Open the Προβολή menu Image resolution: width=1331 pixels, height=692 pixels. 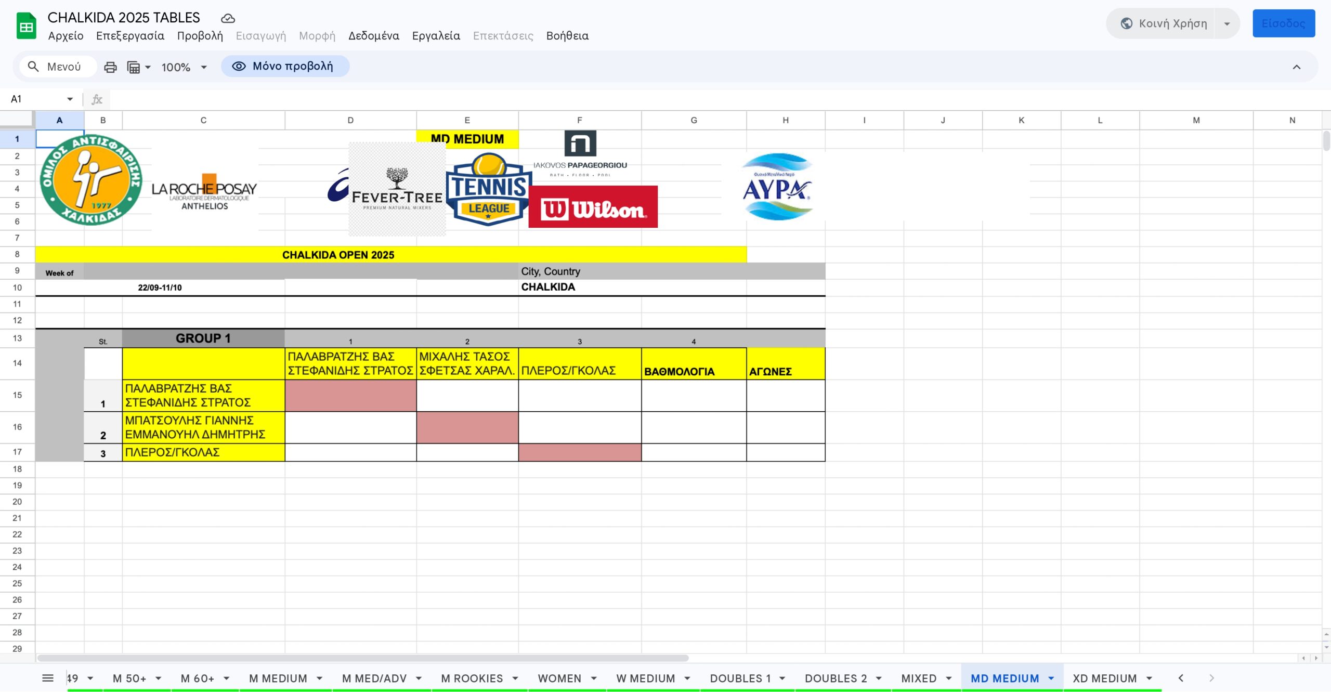click(x=200, y=36)
